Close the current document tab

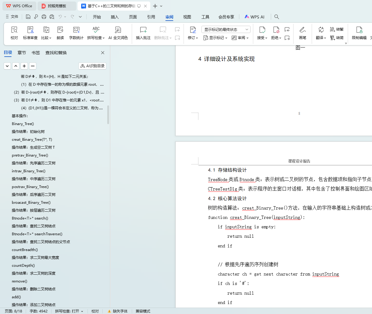[145, 6]
